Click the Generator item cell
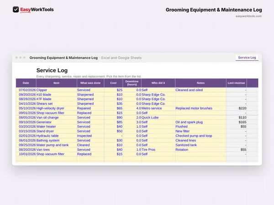Image resolution: width=274 pixels, height=205 pixels. (57, 122)
